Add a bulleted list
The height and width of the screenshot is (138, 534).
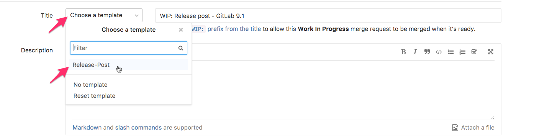[451, 52]
